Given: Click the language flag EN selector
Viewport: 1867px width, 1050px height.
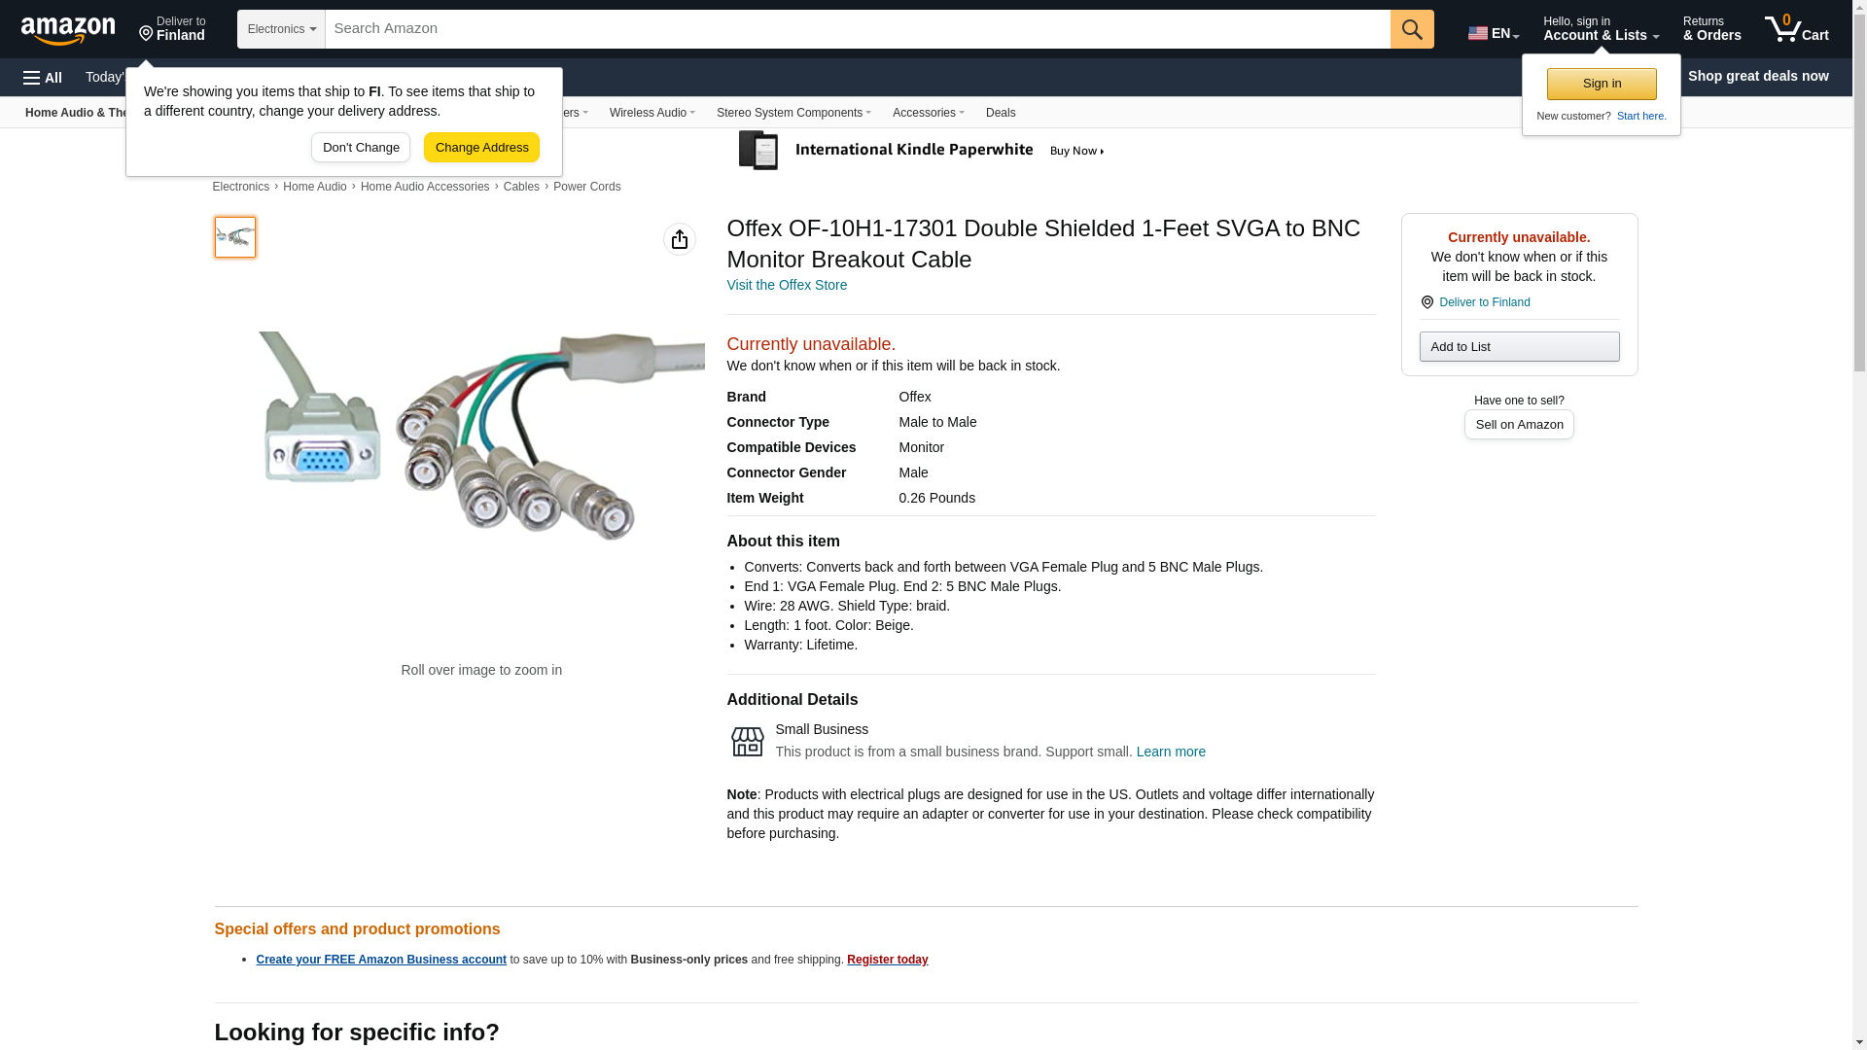Looking at the screenshot, I should pyautogui.click(x=1493, y=33).
